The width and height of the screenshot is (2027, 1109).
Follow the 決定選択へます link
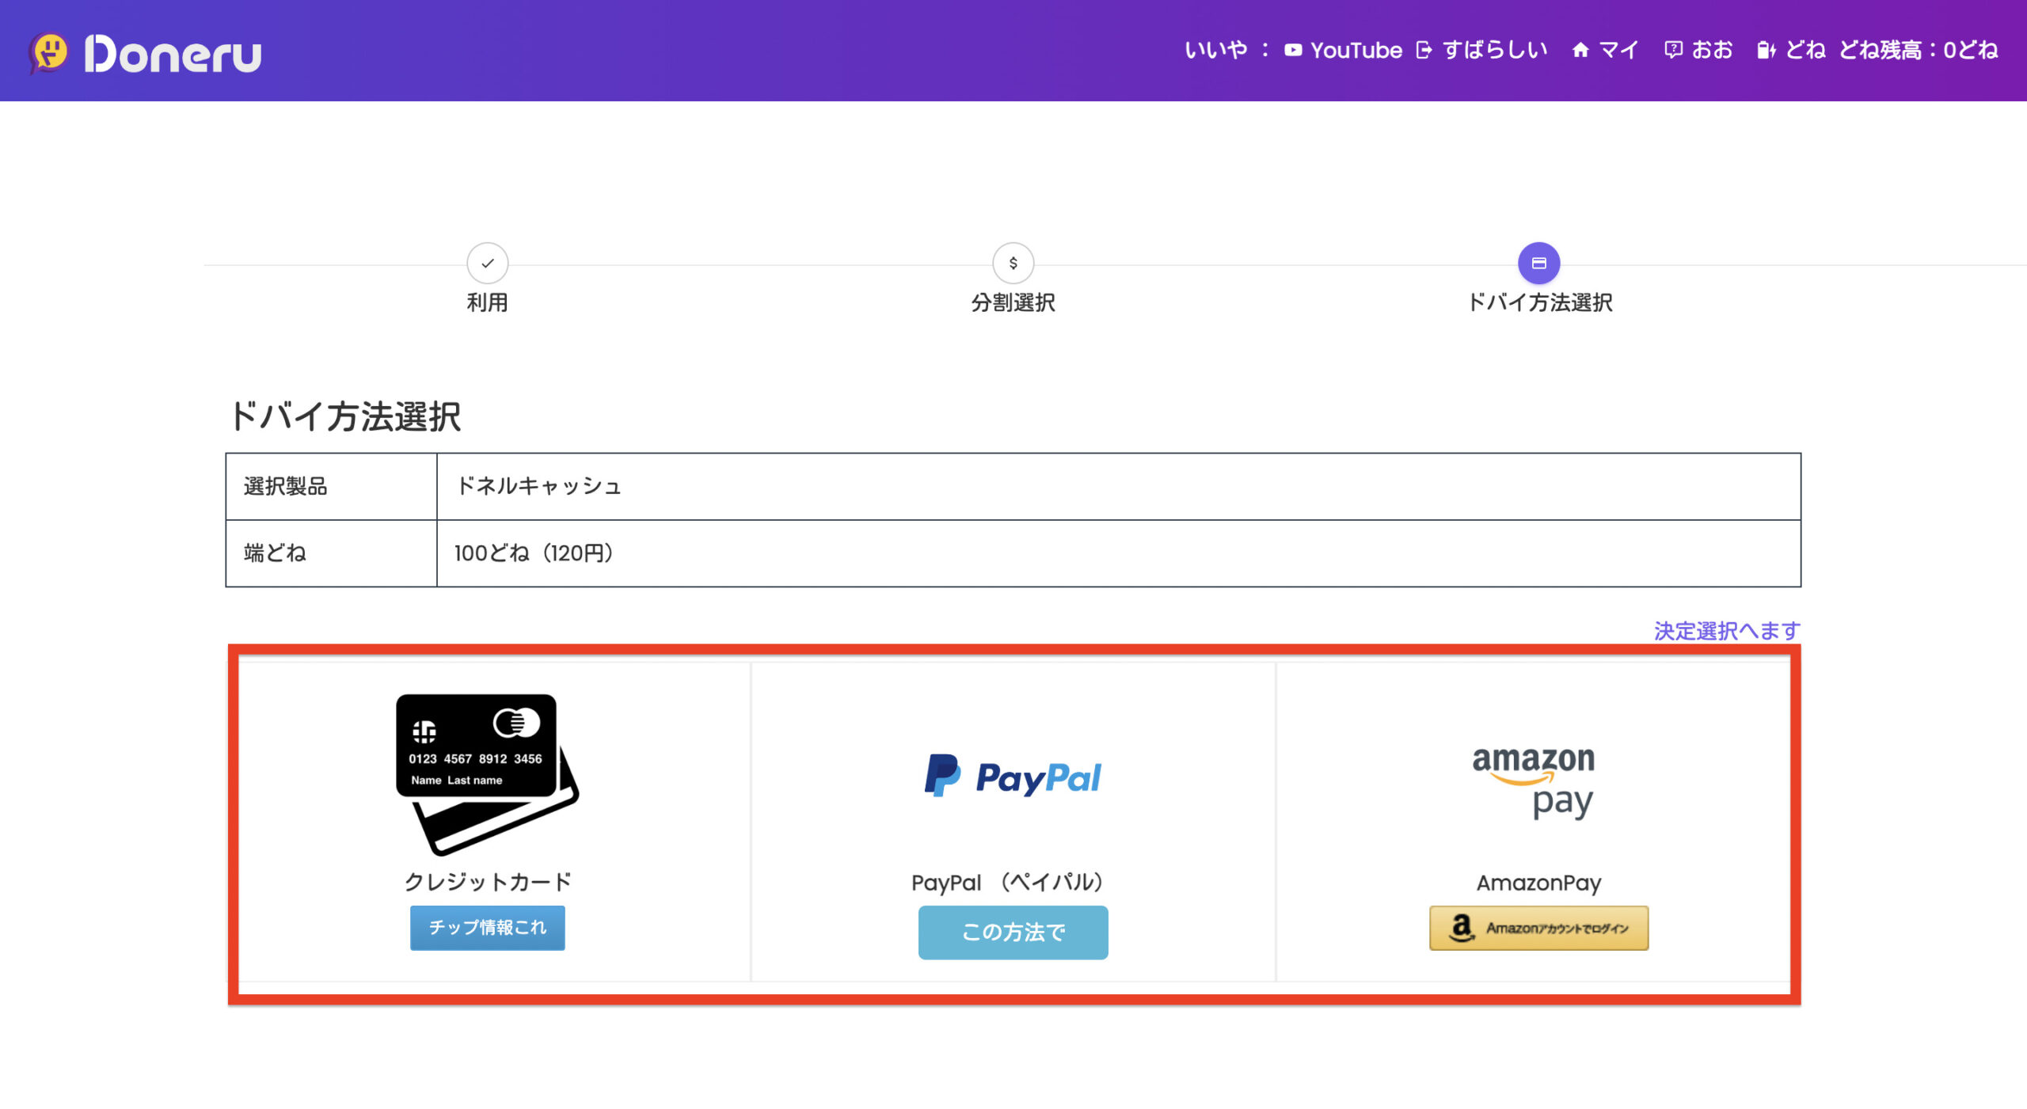pyautogui.click(x=1727, y=631)
